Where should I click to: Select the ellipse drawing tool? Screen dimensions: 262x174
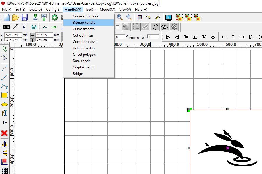4,104
